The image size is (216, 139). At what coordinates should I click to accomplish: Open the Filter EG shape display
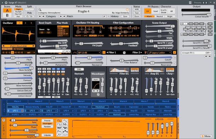click(119, 70)
